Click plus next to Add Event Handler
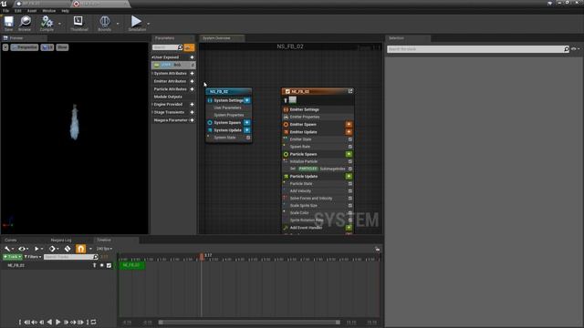584x328 pixels. click(x=349, y=228)
